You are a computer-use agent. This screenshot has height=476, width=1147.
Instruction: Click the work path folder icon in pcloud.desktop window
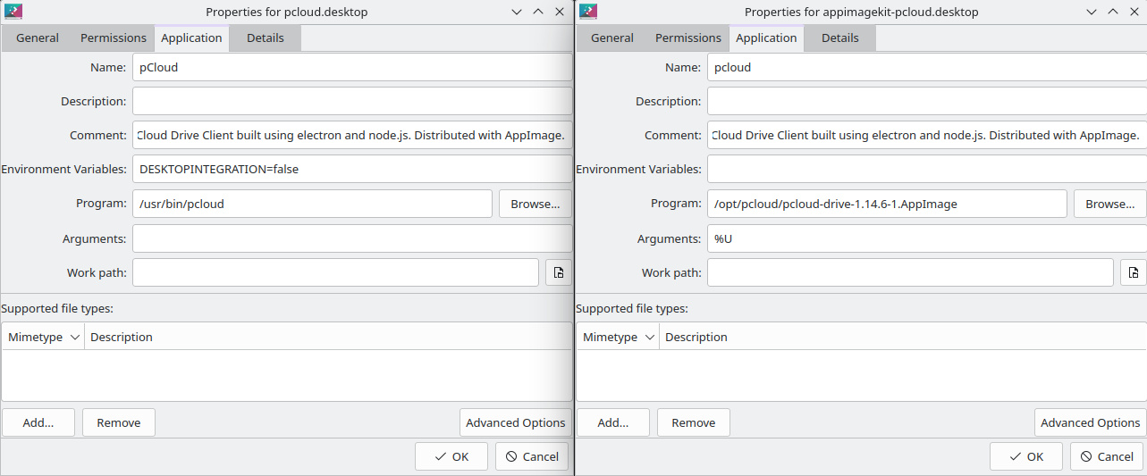558,272
